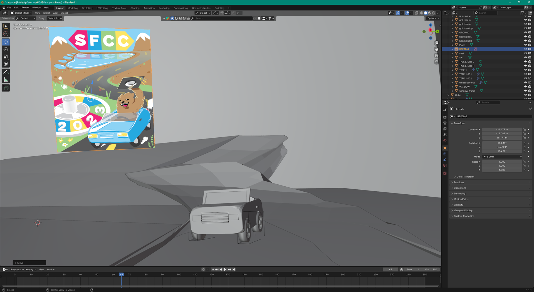Toggle viewport overlays button
This screenshot has height=292, width=534.
point(407,13)
